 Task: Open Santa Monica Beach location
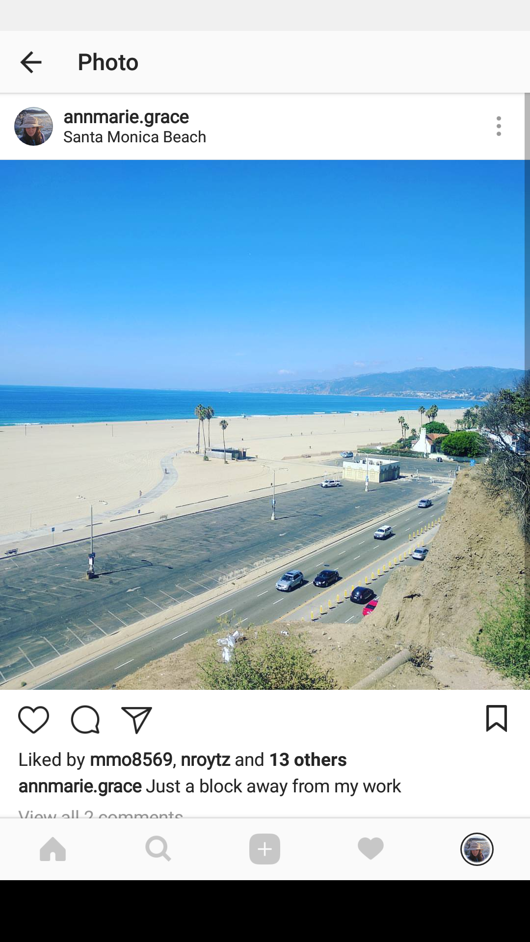point(134,137)
